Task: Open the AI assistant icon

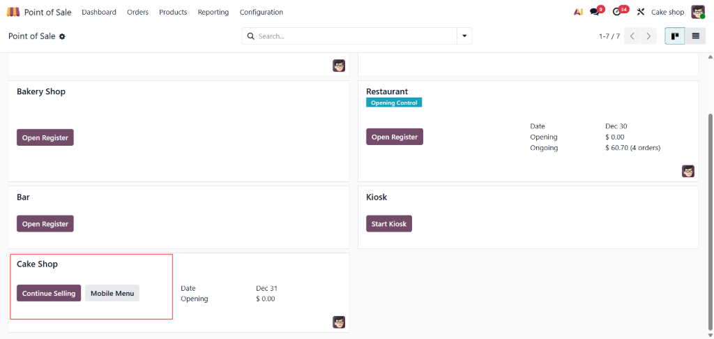Action: click(x=578, y=12)
